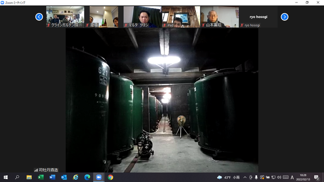The height and width of the screenshot is (182, 324).
Task: Select クラインガルテン participant video thumbnail
Action: [65, 17]
